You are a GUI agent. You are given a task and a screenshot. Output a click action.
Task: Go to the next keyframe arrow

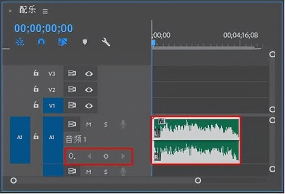click(x=123, y=156)
